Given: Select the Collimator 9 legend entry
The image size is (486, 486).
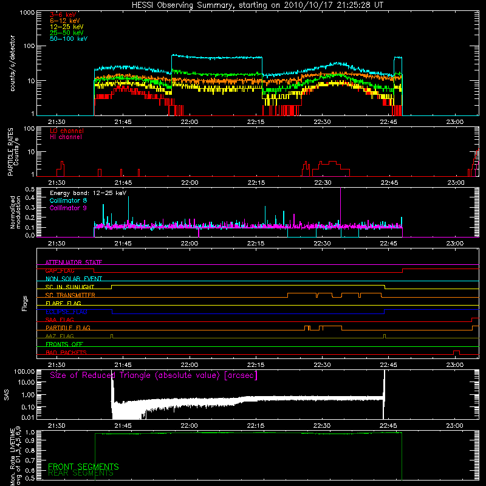Looking at the screenshot, I should (x=68, y=208).
